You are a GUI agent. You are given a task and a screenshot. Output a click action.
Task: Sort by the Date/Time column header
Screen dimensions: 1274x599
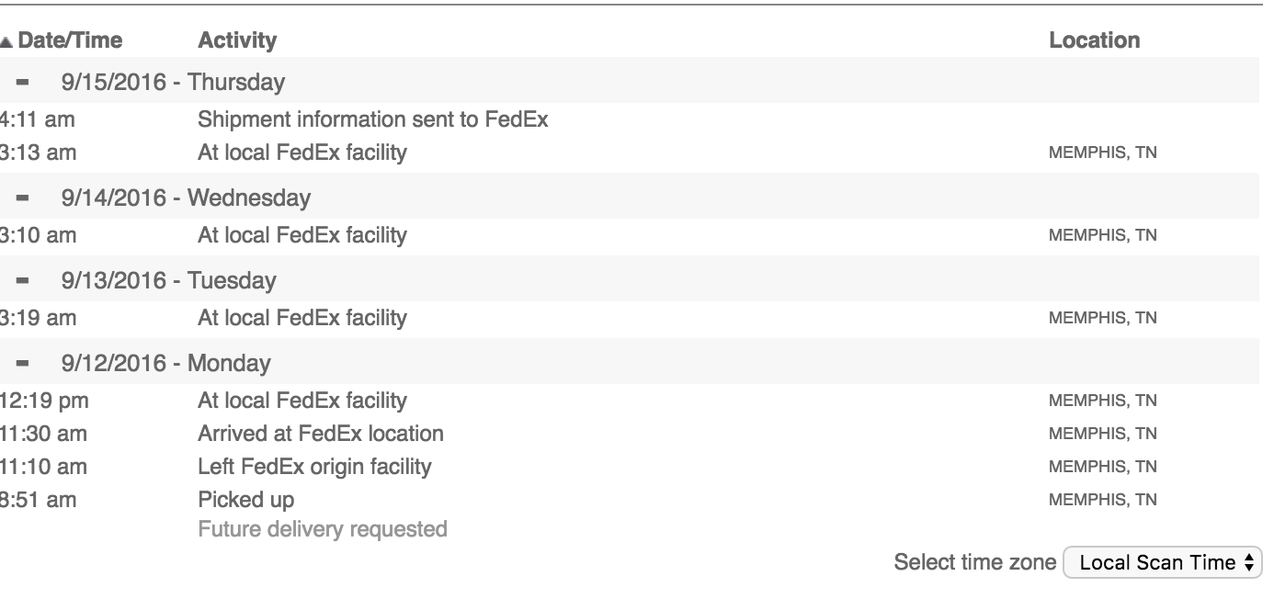70,40
